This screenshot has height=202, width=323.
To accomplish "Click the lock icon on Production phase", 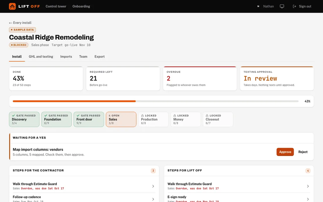I will click(x=142, y=115).
